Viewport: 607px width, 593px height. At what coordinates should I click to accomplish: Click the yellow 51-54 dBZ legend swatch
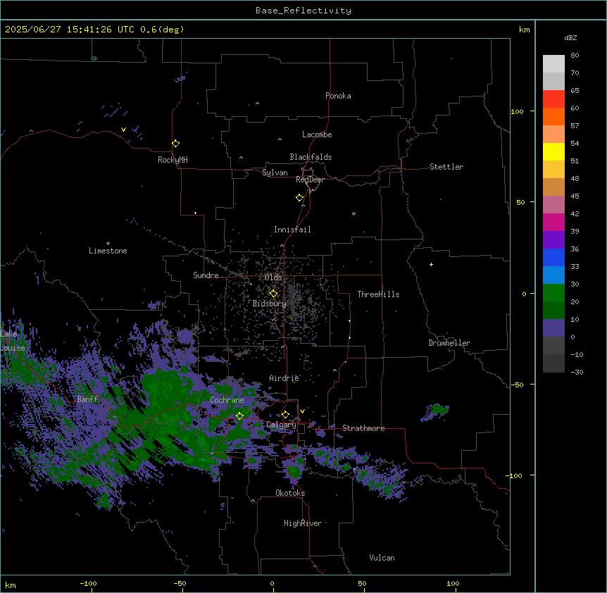coord(553,151)
